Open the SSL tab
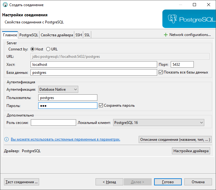Viewport: 216px width, 190px height. pyautogui.click(x=87, y=35)
